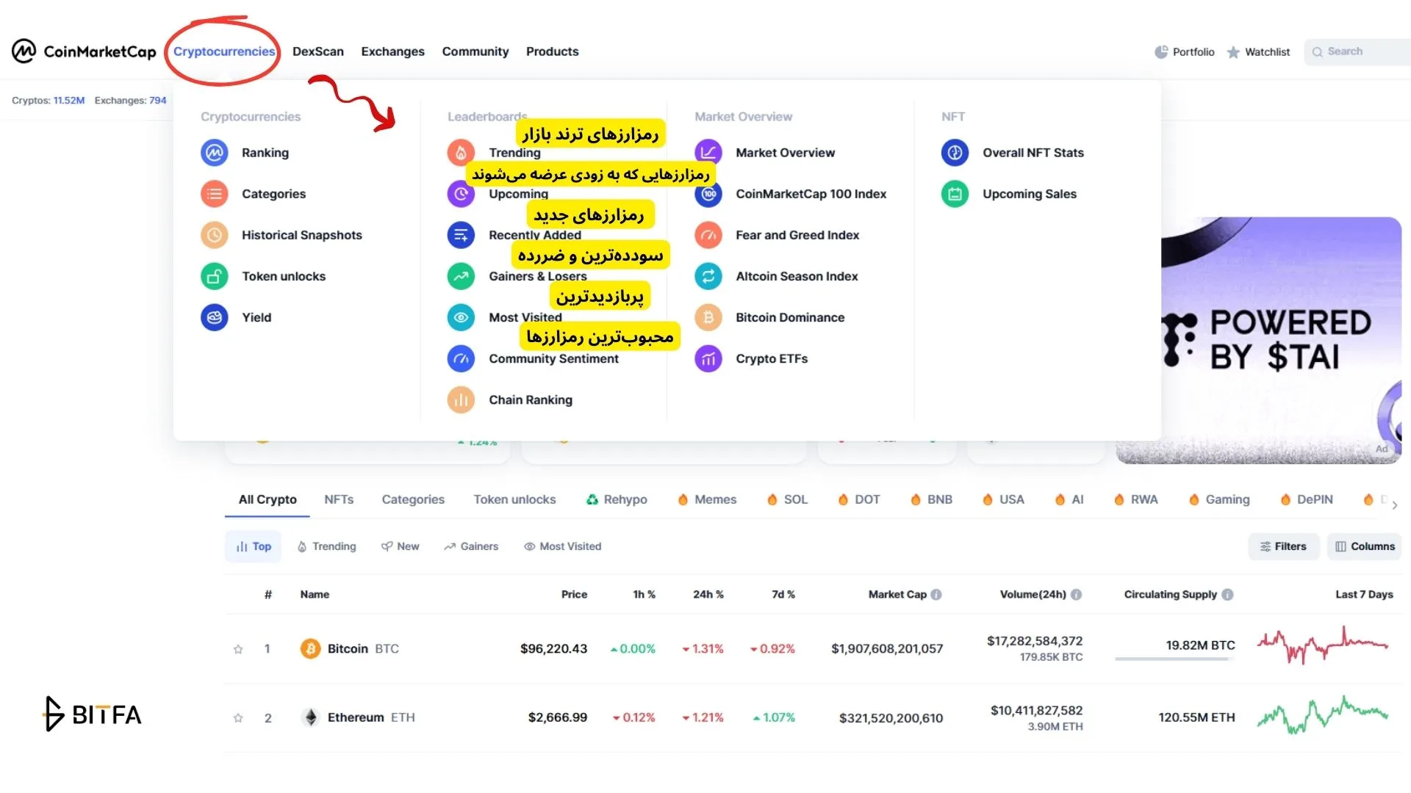Click the Token unlocks padlock icon in dropdown
This screenshot has width=1411, height=793.
(215, 276)
